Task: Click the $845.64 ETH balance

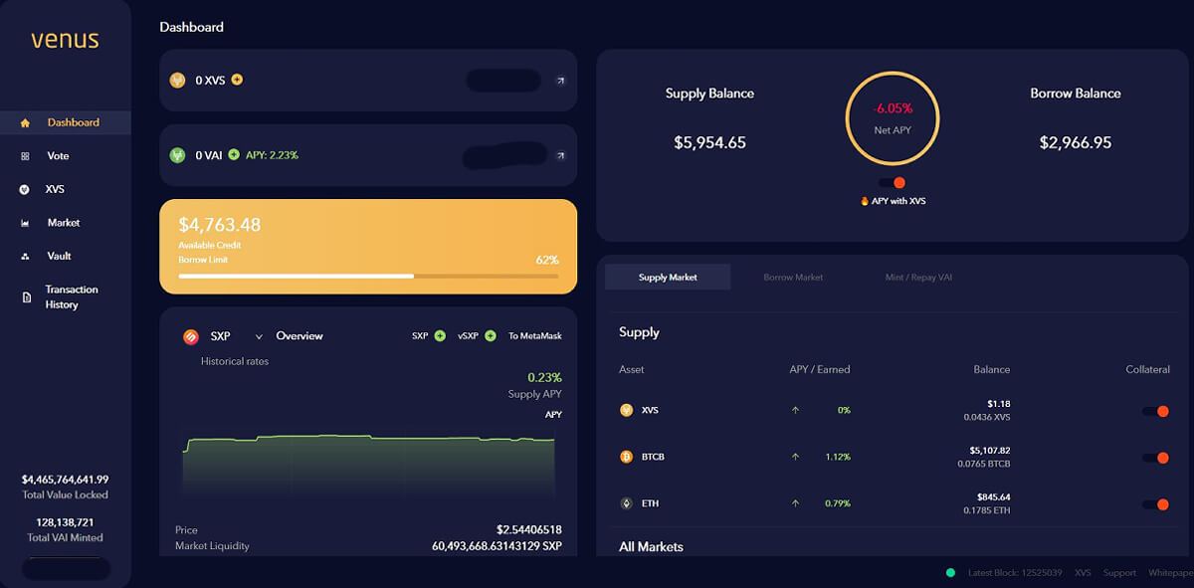Action: (994, 497)
